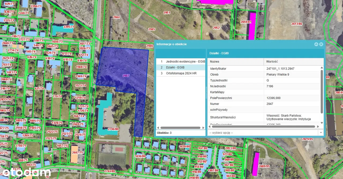Select "Ortofotomapa 2024 HR" list entry

(181, 73)
